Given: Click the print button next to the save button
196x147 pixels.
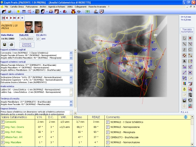Looking at the screenshot, I should point(11,45).
